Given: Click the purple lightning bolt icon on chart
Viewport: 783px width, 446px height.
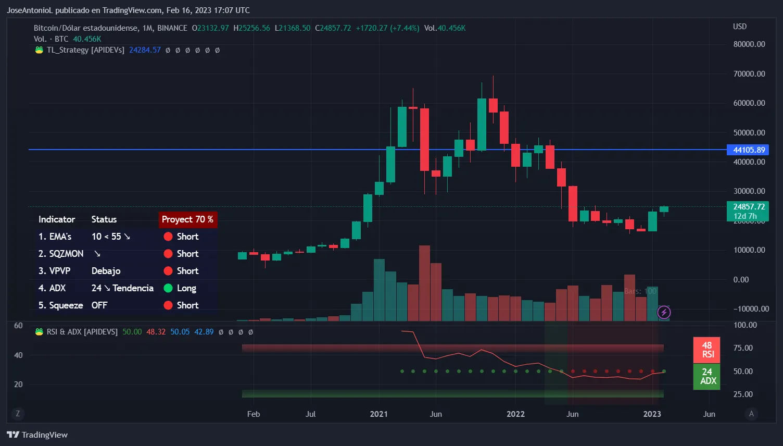Looking at the screenshot, I should pyautogui.click(x=664, y=312).
